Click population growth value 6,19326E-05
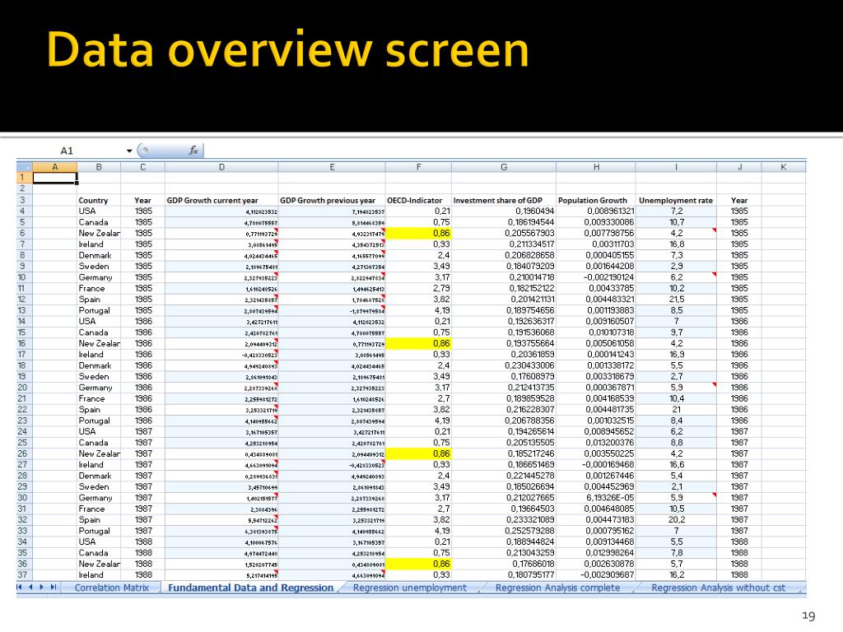Image resolution: width=843 pixels, height=632 pixels. coord(596,498)
